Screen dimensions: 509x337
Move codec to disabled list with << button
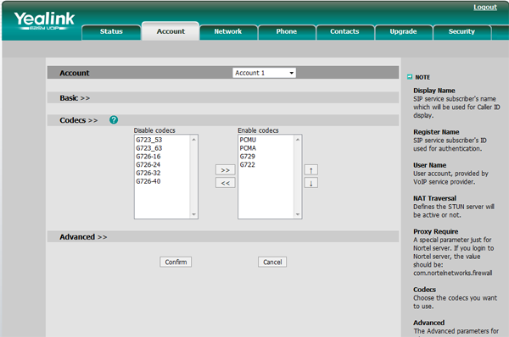(x=226, y=183)
